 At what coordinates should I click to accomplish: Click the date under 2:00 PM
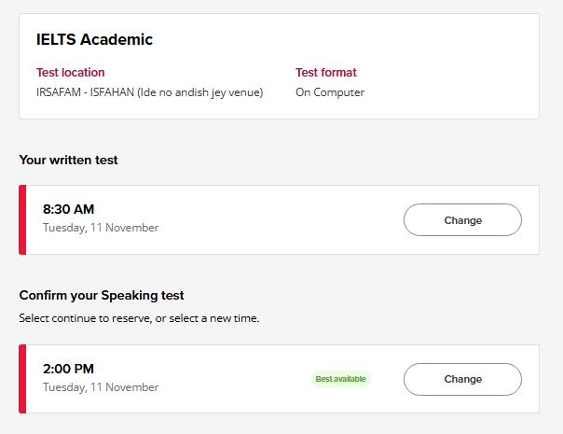click(101, 387)
